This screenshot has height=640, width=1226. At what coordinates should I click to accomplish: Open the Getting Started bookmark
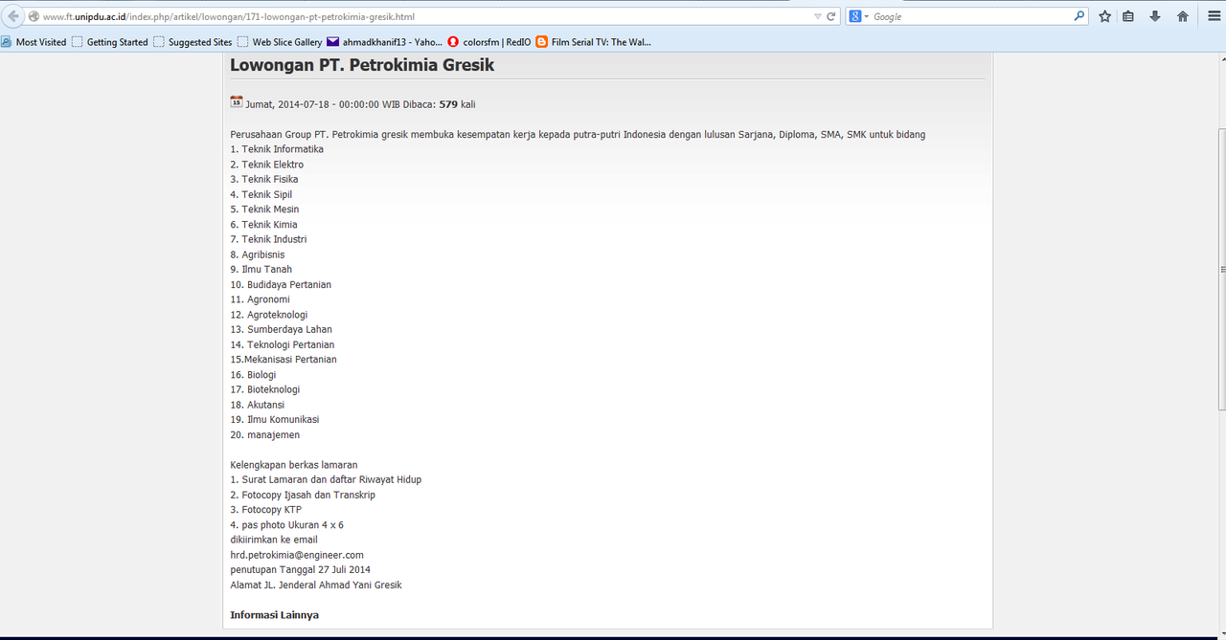pyautogui.click(x=110, y=42)
